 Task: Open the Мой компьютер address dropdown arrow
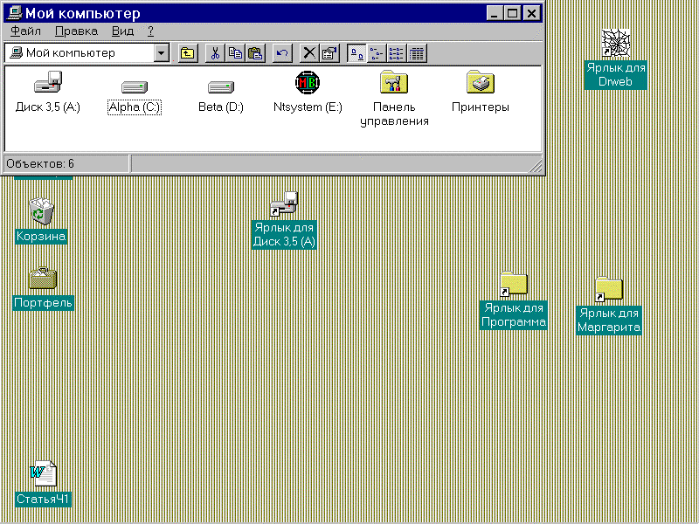coord(162,53)
